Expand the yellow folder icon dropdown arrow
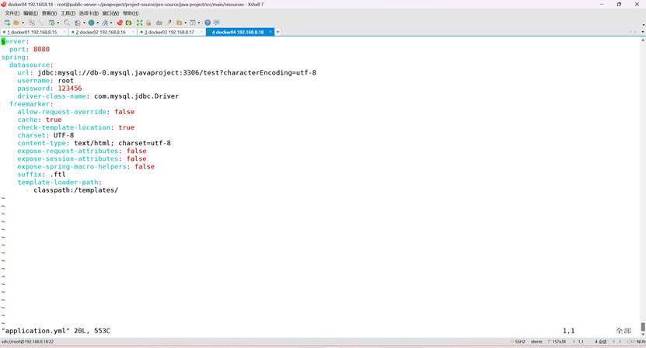Screen dimensions: 646x348 pyautogui.click(x=186, y=23)
